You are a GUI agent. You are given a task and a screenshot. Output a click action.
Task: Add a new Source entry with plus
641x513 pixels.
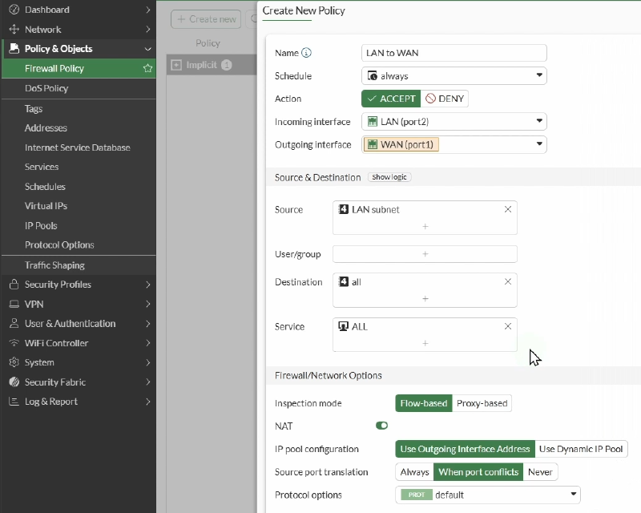[425, 226]
